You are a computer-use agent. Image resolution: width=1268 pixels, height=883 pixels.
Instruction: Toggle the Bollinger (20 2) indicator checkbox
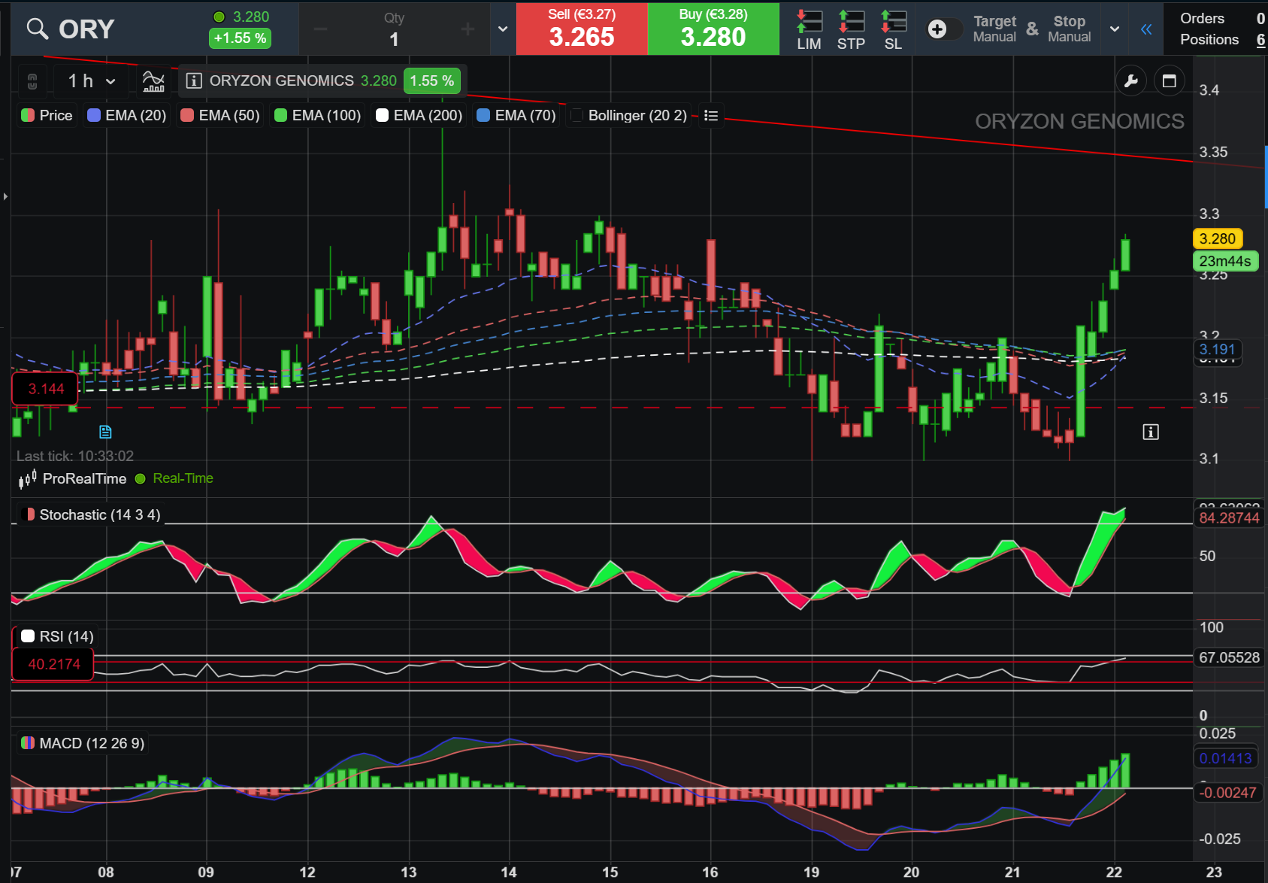(577, 115)
